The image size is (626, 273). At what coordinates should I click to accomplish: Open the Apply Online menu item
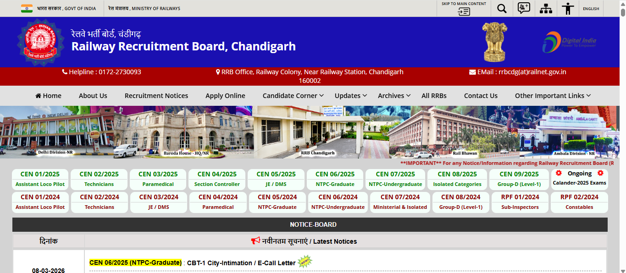225,96
